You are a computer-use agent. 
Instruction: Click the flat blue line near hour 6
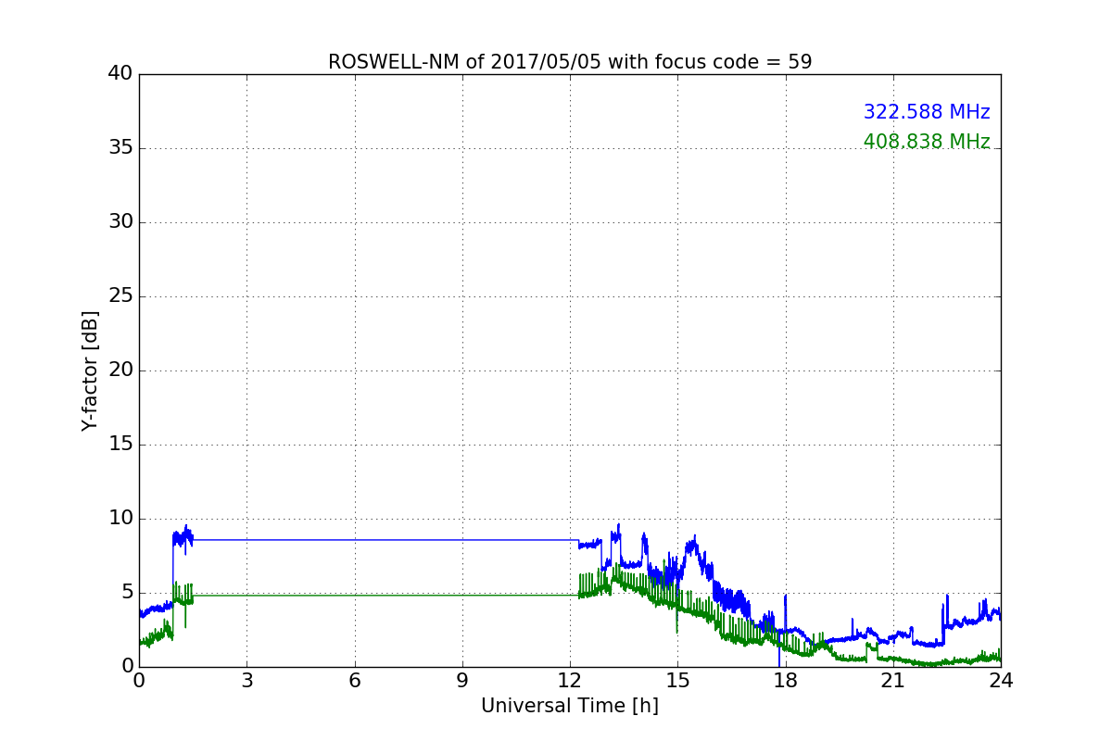(x=354, y=540)
